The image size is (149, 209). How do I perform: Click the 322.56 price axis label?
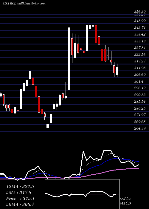click(140, 55)
